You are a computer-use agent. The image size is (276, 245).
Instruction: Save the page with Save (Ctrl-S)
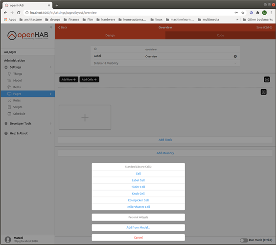point(264,27)
